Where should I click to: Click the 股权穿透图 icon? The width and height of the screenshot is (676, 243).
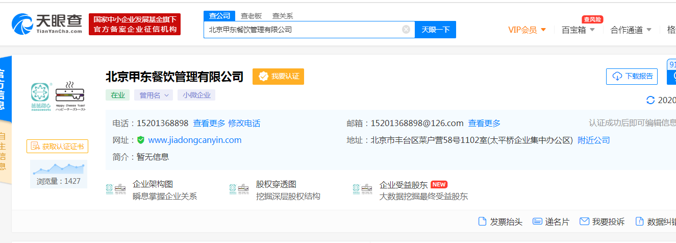(239, 189)
